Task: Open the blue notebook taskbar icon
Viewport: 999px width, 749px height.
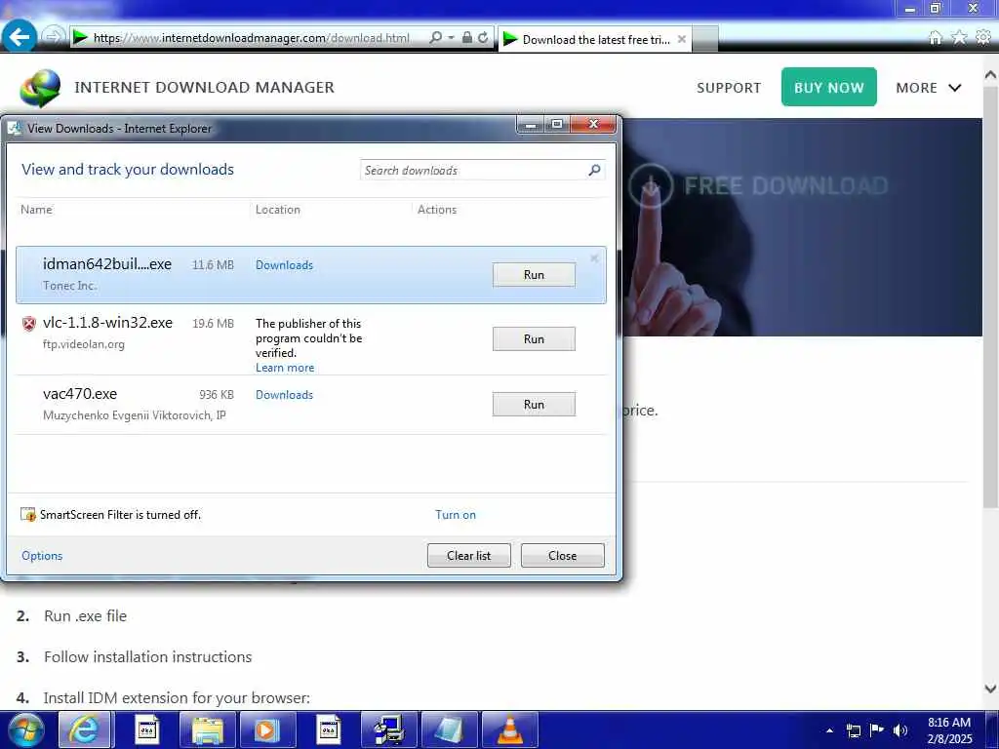Action: click(x=449, y=729)
